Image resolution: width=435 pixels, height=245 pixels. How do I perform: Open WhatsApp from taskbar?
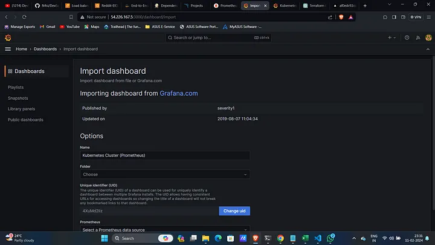[x=330, y=238]
